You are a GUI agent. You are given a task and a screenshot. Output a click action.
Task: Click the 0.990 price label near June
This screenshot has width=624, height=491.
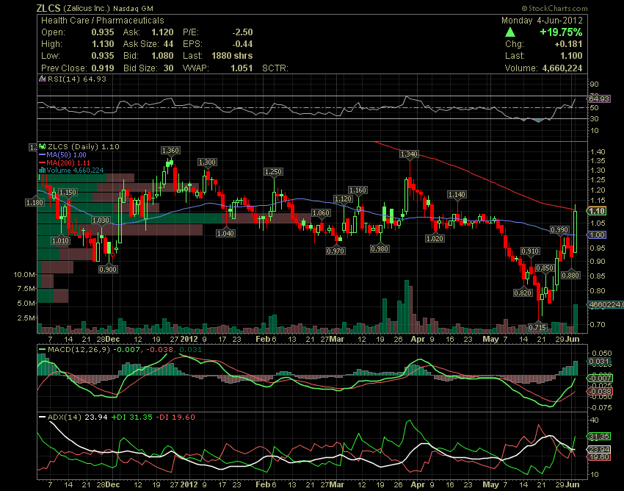(559, 229)
